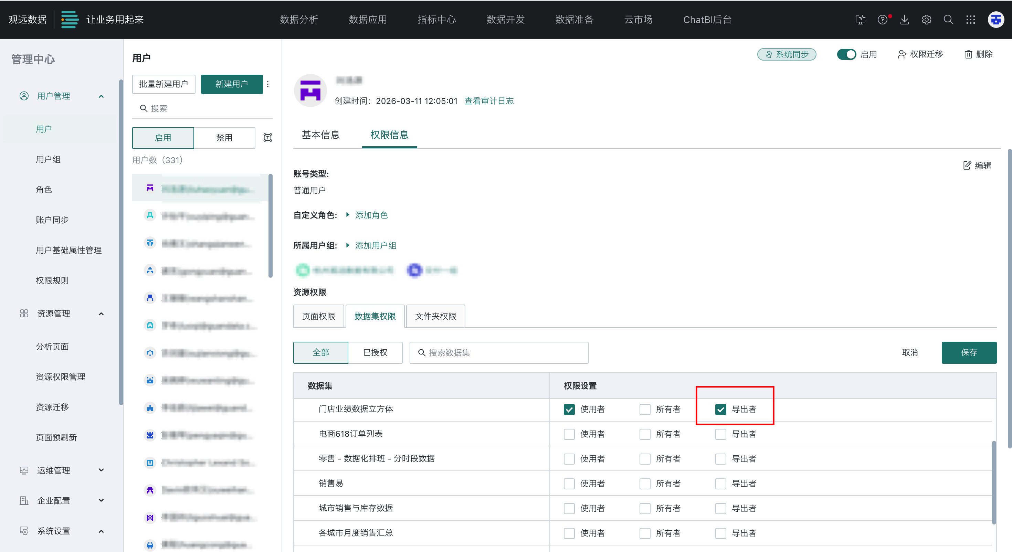Check 所有者 for 销售易 dataset

point(645,483)
